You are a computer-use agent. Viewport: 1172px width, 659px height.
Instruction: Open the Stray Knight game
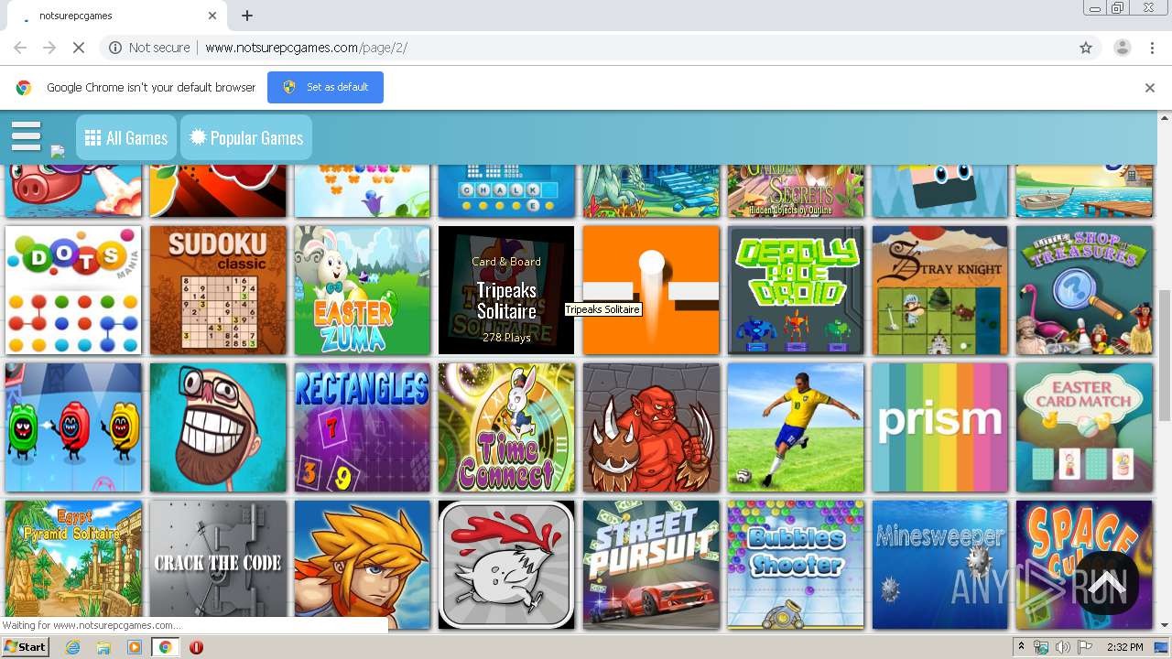coord(940,290)
